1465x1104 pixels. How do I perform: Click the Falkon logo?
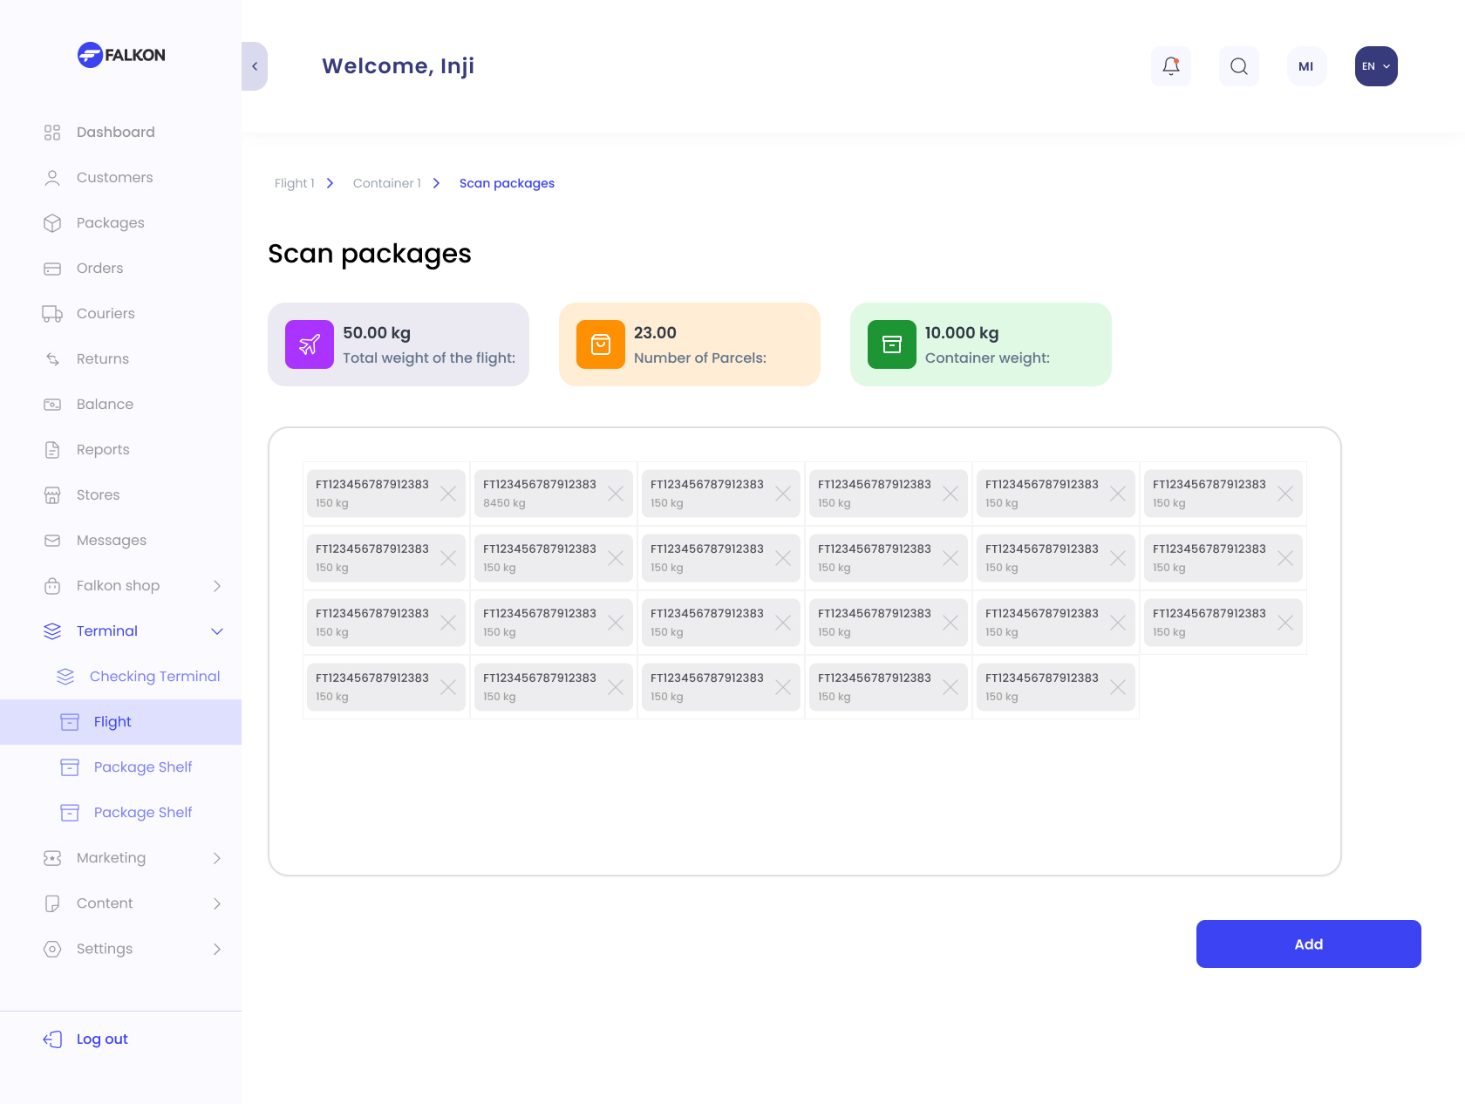(121, 55)
